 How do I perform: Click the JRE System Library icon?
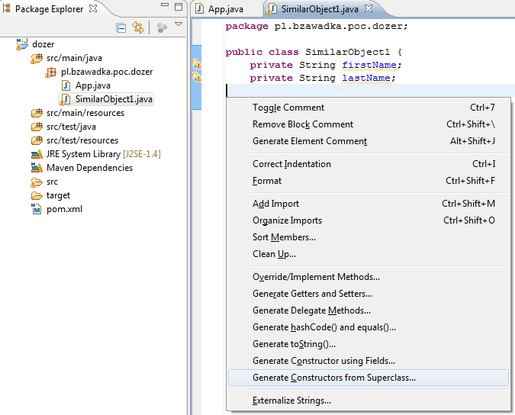coord(37,154)
